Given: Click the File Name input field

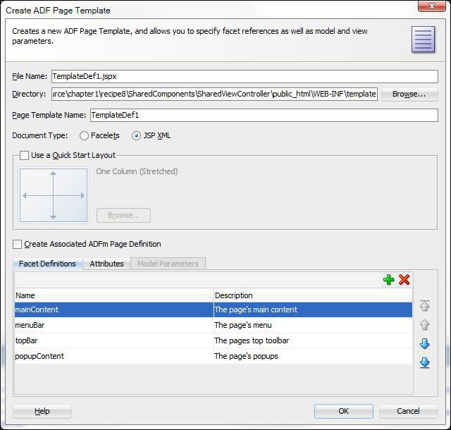Looking at the screenshot, I should click(x=245, y=76).
